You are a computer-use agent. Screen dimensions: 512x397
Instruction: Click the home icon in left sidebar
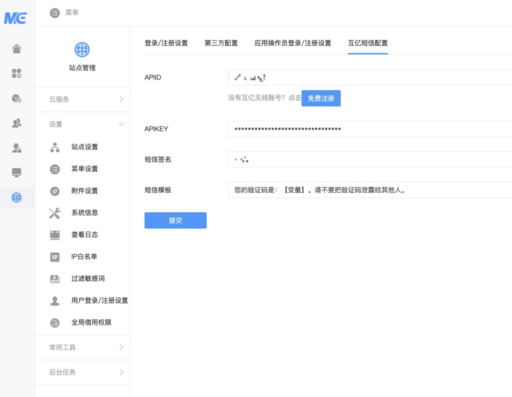pyautogui.click(x=16, y=49)
